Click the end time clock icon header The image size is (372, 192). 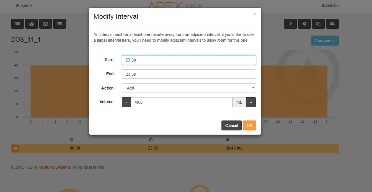pyautogui.click(x=151, y=140)
